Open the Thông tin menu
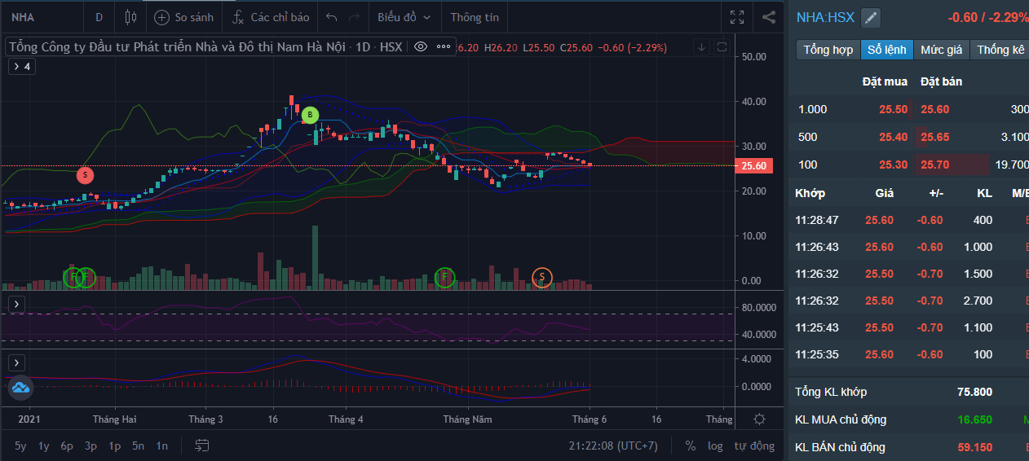 pyautogui.click(x=475, y=17)
